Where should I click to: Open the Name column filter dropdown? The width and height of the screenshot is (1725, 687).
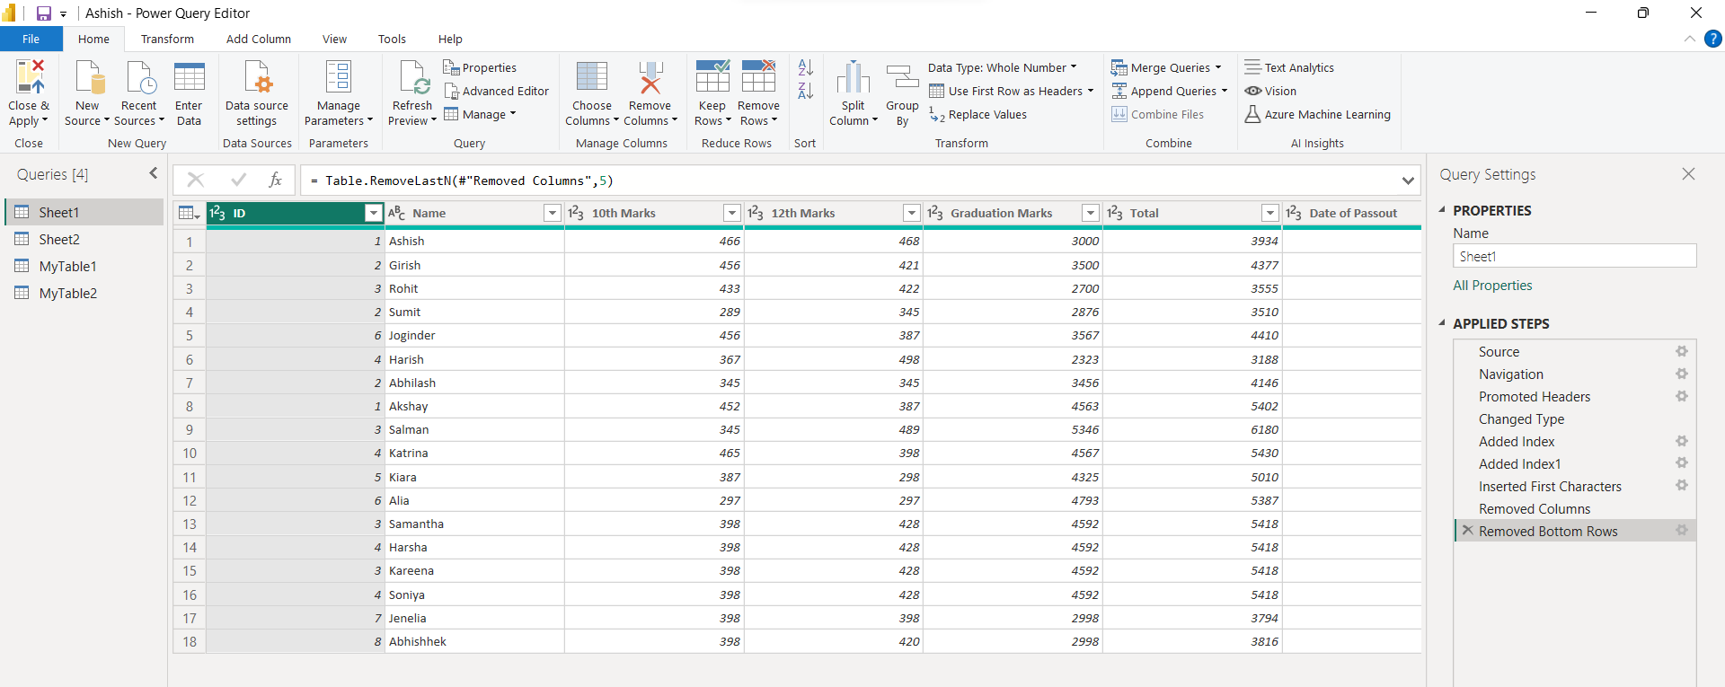click(x=553, y=213)
